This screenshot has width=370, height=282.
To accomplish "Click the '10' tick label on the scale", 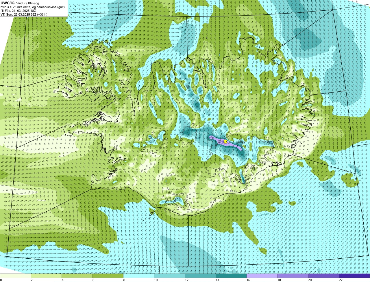I will click(x=156, y=280).
